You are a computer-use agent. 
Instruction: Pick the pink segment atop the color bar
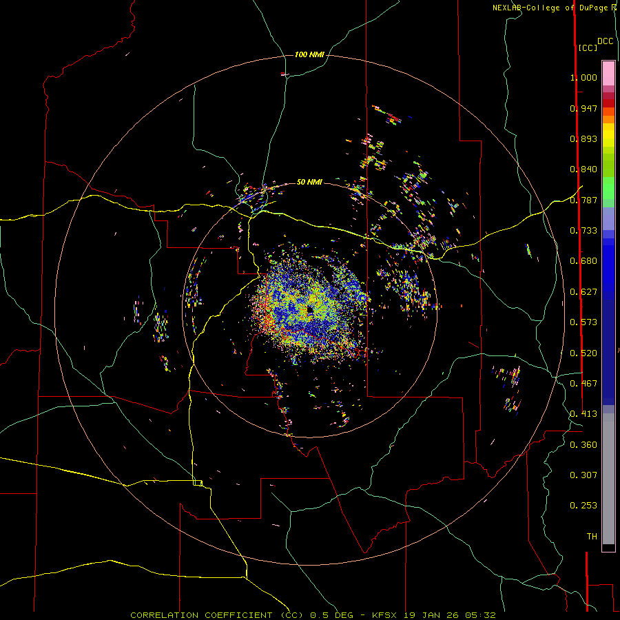(x=608, y=73)
